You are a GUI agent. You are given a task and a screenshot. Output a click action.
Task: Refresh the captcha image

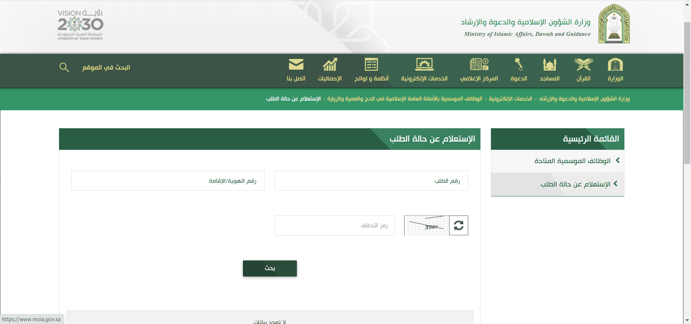pyautogui.click(x=459, y=226)
